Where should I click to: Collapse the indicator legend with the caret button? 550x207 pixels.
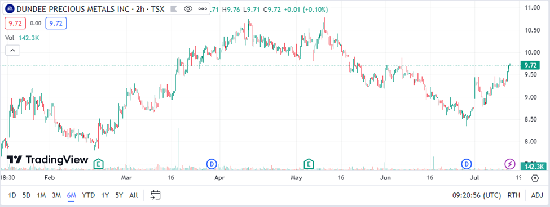[12, 51]
